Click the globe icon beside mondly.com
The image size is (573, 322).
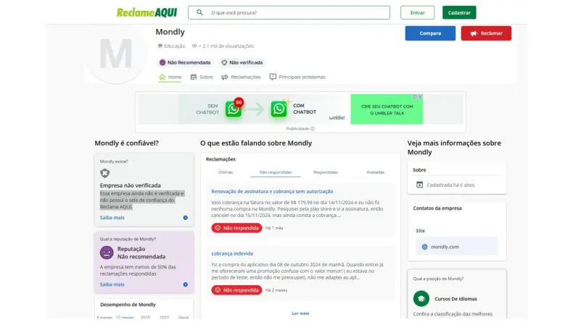[x=424, y=247]
